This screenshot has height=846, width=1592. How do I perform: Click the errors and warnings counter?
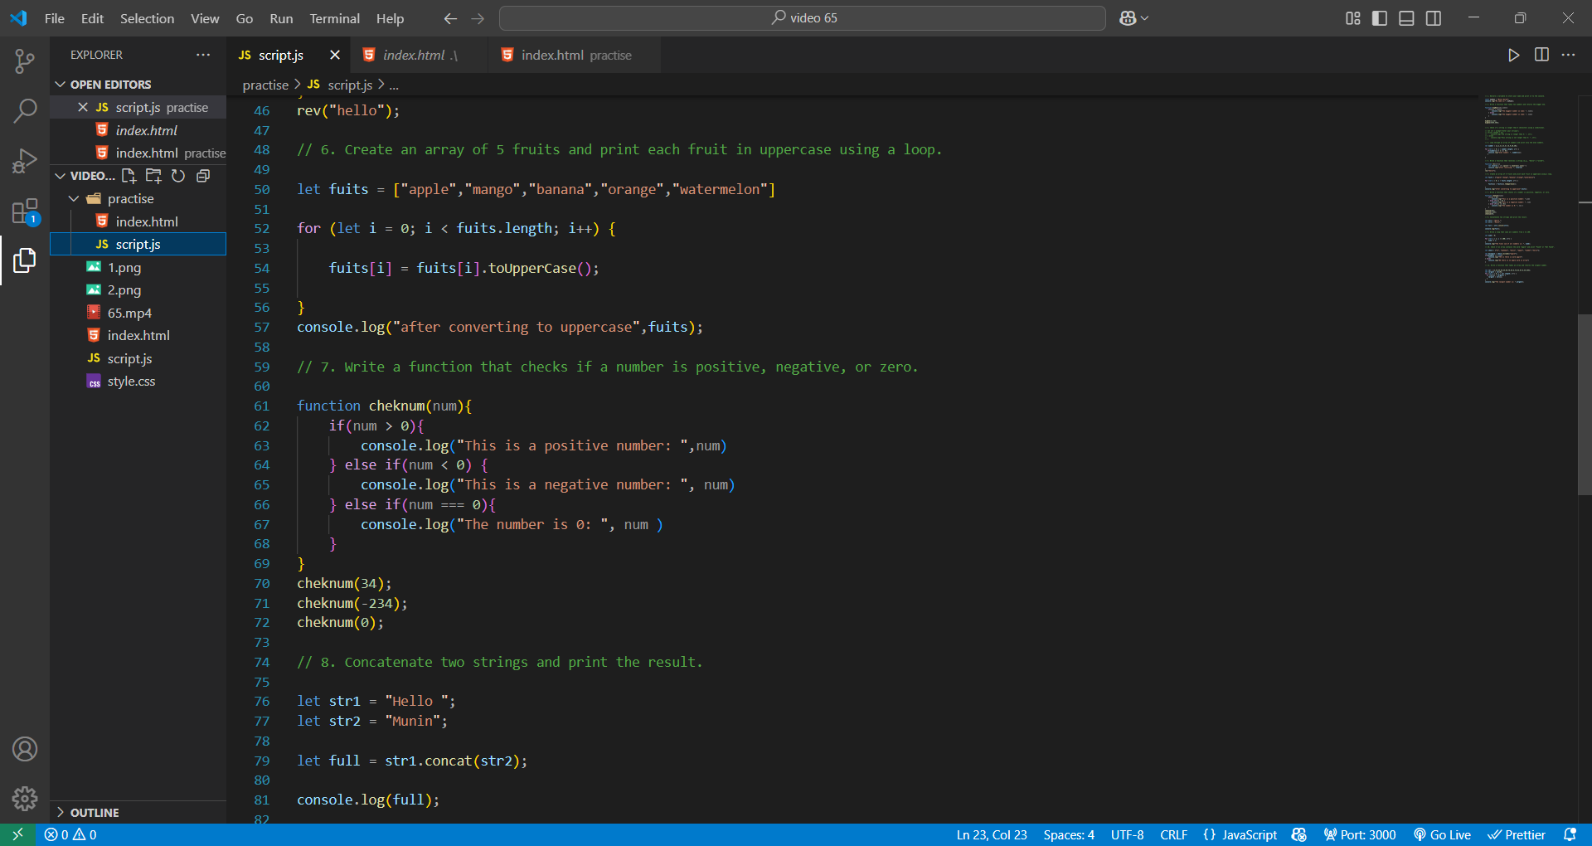(x=70, y=834)
